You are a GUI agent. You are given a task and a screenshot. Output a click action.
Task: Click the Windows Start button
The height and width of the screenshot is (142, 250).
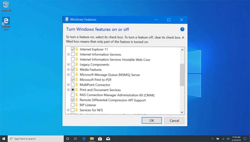[4, 139]
